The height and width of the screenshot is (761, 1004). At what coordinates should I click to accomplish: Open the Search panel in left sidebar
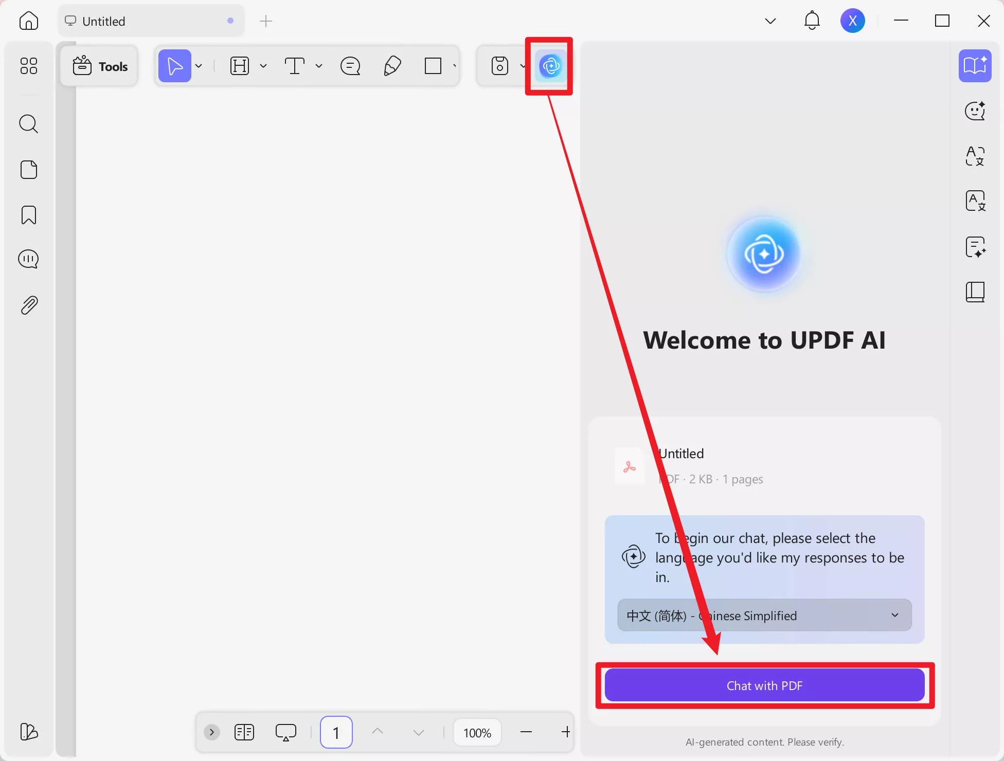[29, 123]
